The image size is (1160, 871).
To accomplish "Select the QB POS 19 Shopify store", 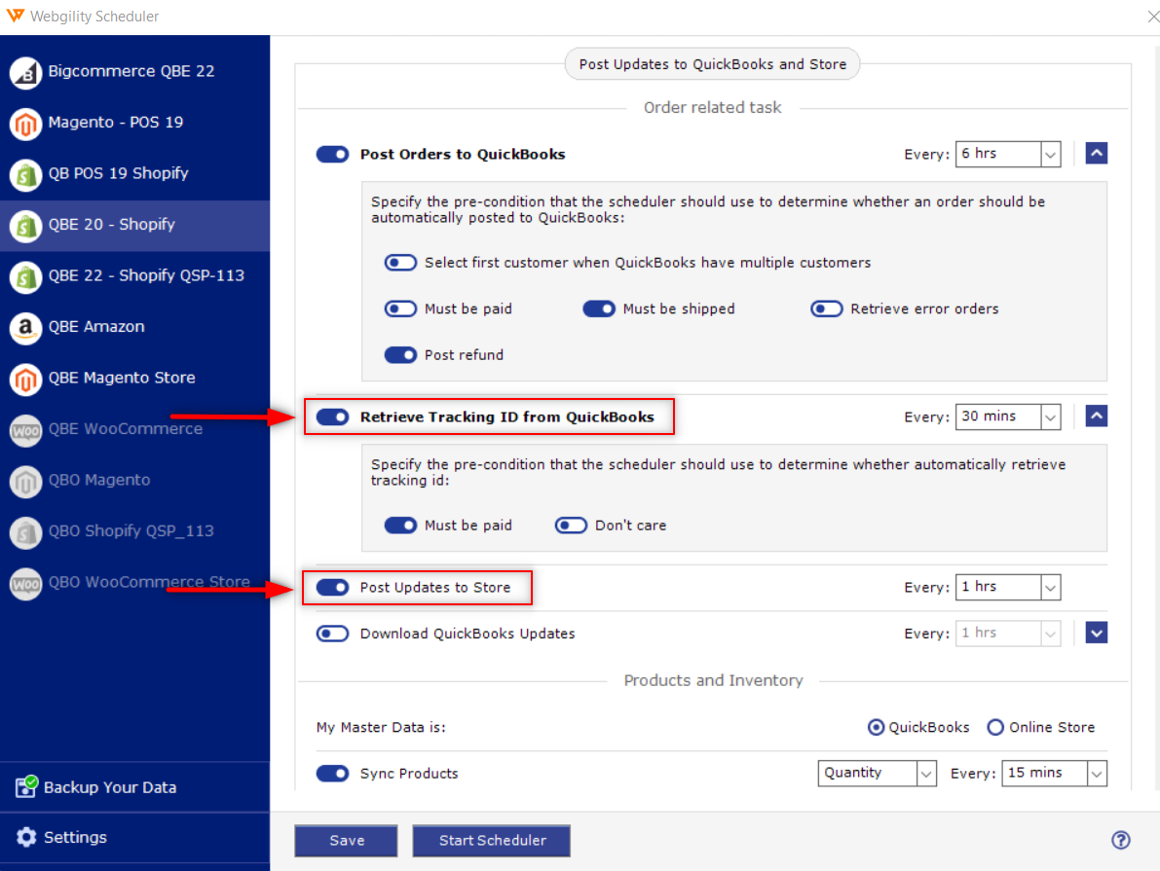I will pyautogui.click(x=134, y=174).
